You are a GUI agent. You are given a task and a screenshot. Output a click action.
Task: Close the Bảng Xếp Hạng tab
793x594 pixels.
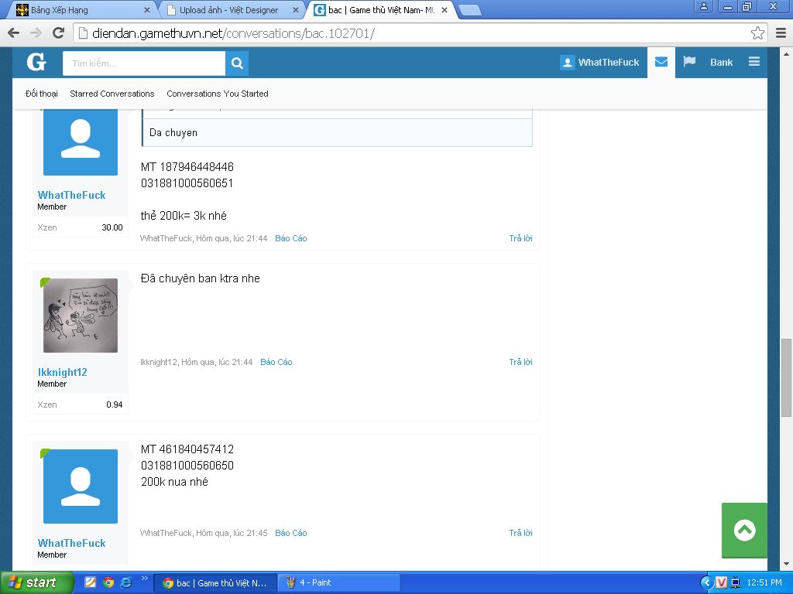[x=147, y=9]
